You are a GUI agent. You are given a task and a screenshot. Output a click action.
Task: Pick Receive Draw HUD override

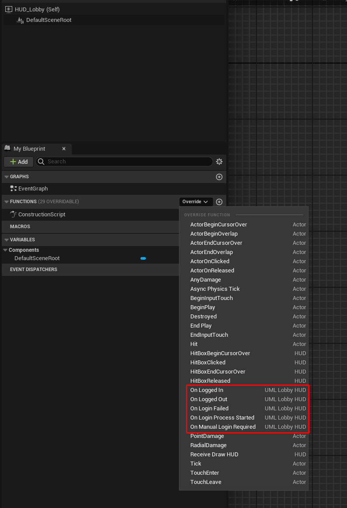tap(214, 455)
